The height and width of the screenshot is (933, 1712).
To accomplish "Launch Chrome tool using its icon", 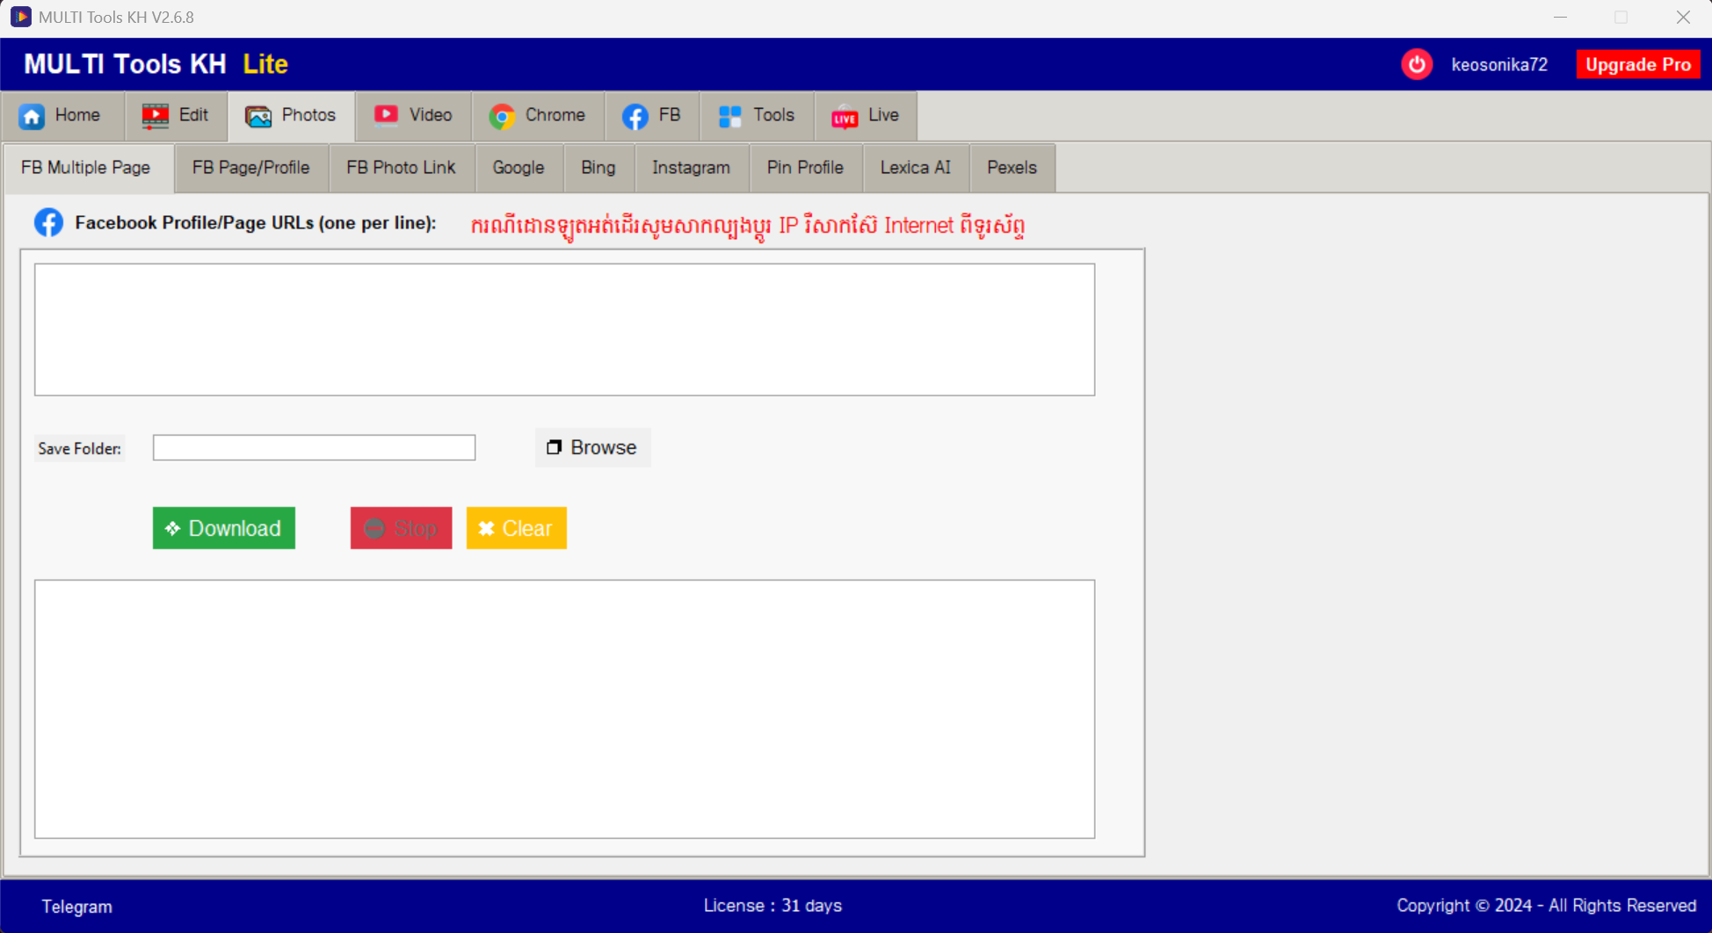I will 502,115.
